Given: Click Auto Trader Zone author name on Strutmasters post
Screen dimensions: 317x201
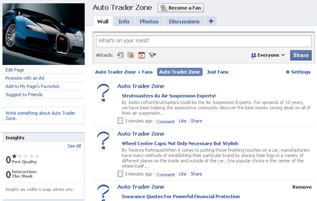Looking at the screenshot, I should click(141, 86).
